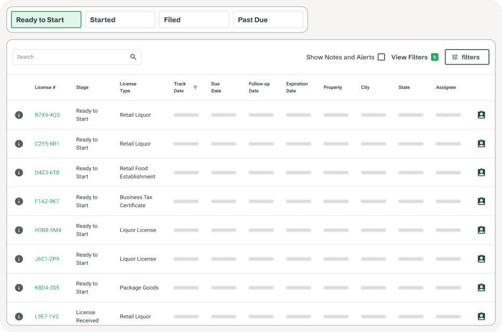Select Retail Food Establishment license type cell
502x332 pixels.
137,172
